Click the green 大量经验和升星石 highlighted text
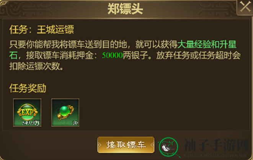Viewport: 253px width, 160px height. (207, 45)
